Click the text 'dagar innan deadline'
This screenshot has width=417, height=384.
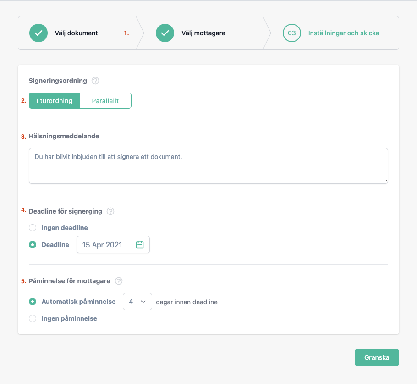click(x=187, y=302)
